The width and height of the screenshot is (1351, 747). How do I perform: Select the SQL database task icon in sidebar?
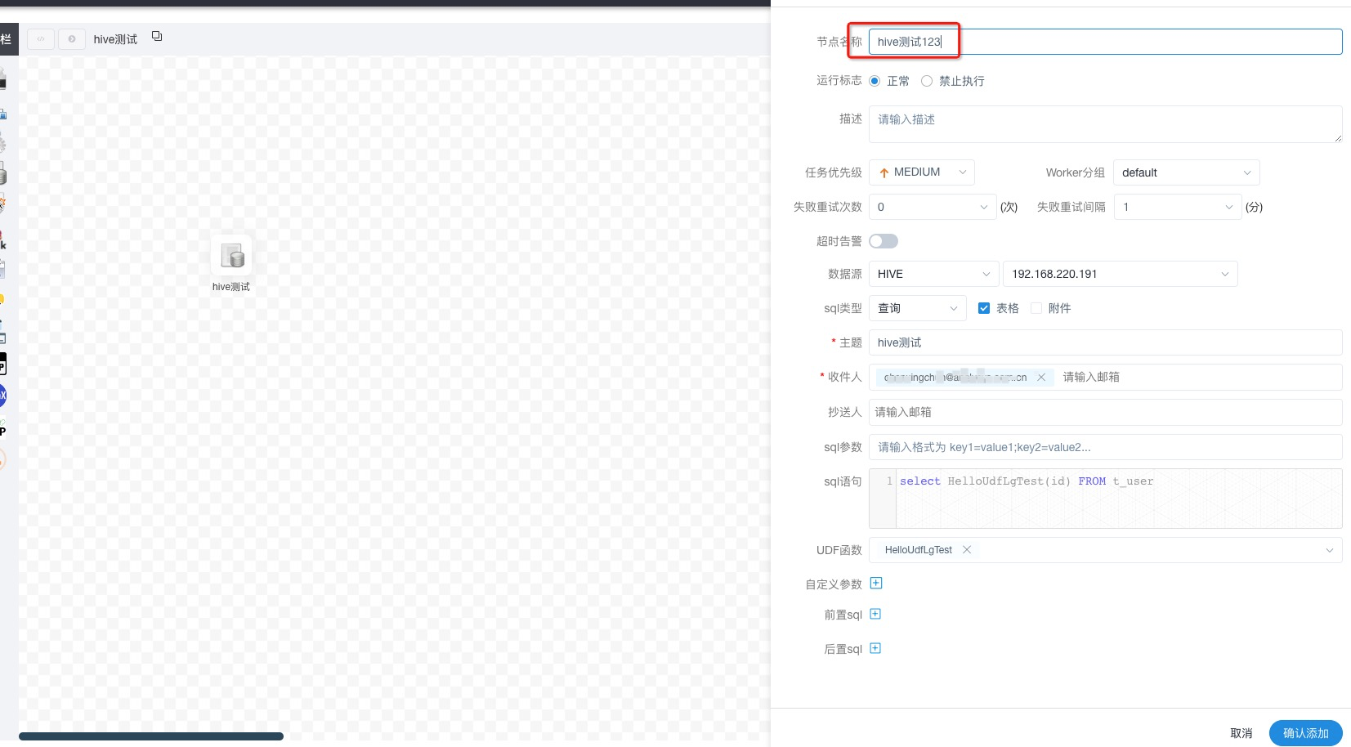(x=3, y=173)
